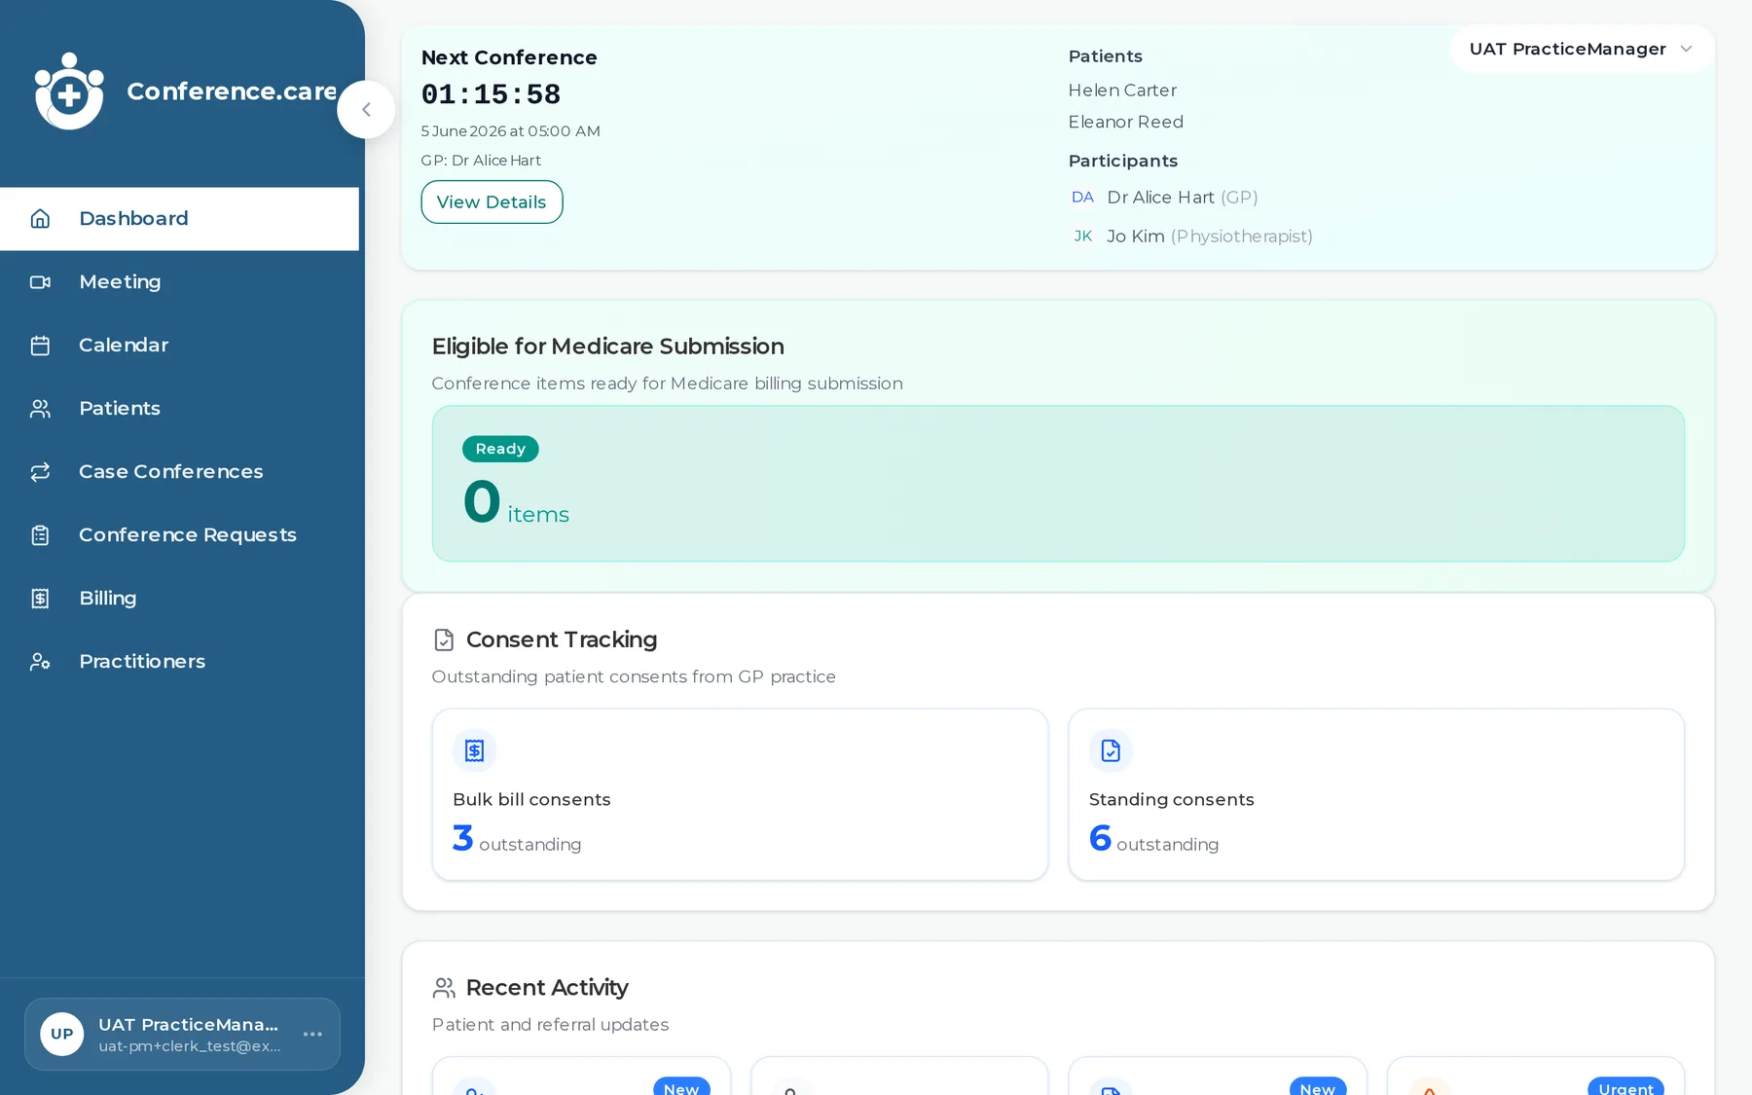This screenshot has height=1095, width=1752.
Task: Open Case Conferences in sidebar
Action: pyautogui.click(x=179, y=472)
